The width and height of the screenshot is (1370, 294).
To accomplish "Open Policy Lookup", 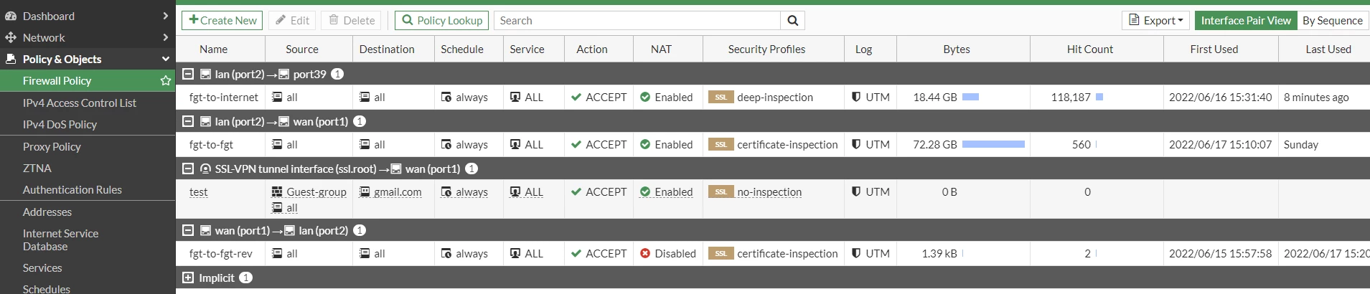I will tap(442, 20).
